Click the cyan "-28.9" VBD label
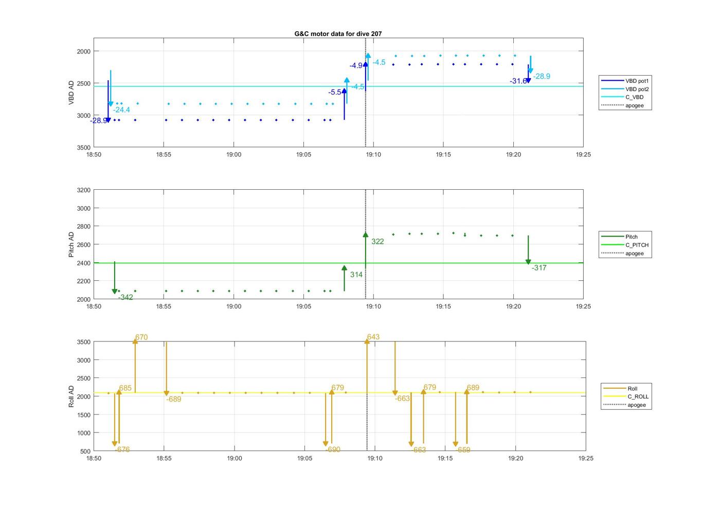This screenshot has width=720, height=507. (x=542, y=77)
